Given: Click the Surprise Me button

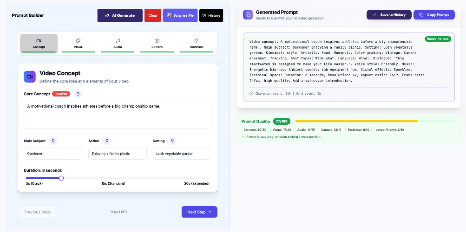Looking at the screenshot, I should pyautogui.click(x=180, y=15).
